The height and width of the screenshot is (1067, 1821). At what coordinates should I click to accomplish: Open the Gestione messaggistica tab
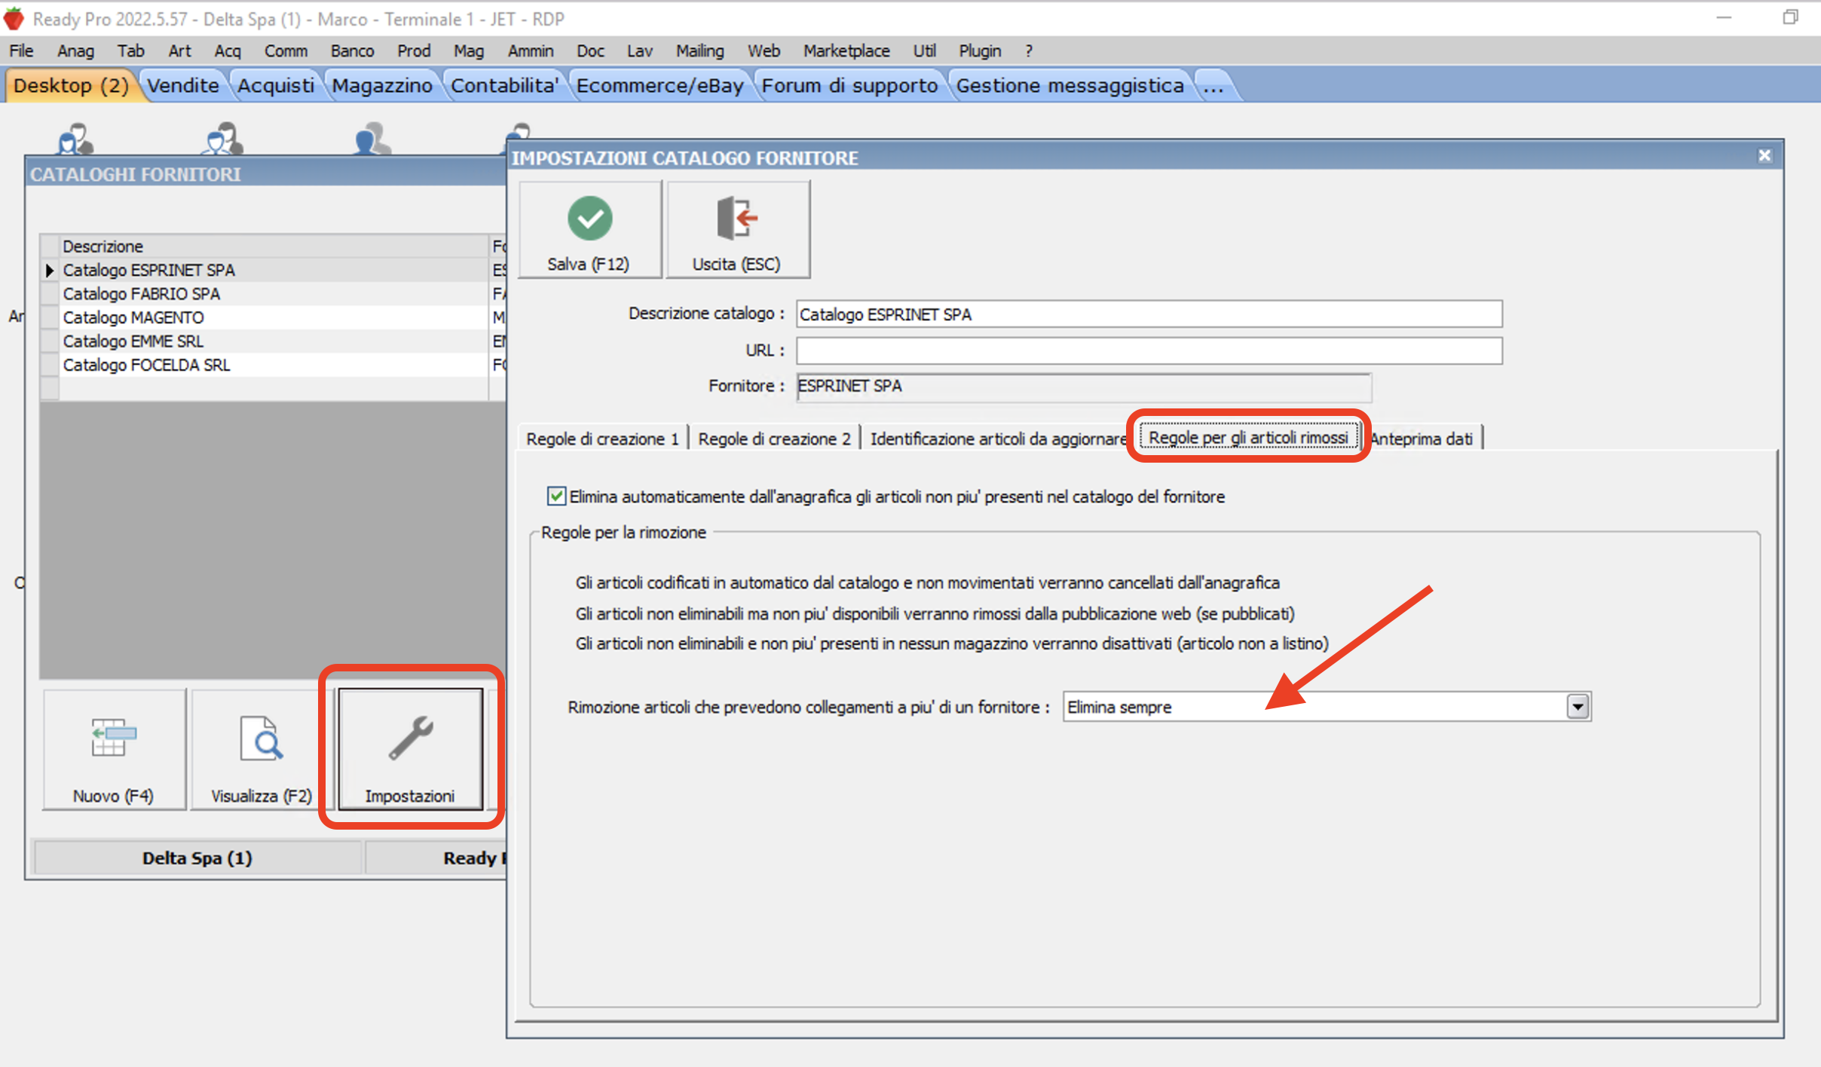(1070, 85)
